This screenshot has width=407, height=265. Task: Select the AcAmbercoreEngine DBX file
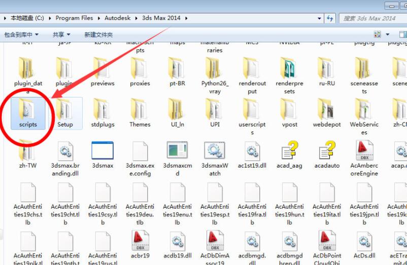[x=364, y=151]
